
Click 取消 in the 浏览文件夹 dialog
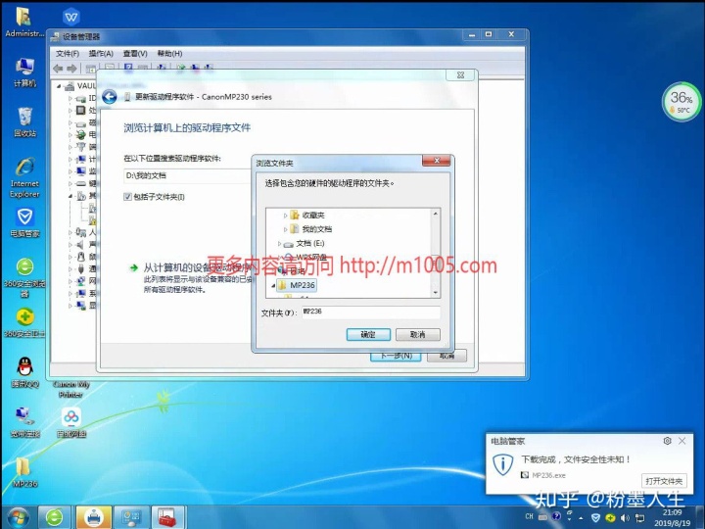(418, 334)
